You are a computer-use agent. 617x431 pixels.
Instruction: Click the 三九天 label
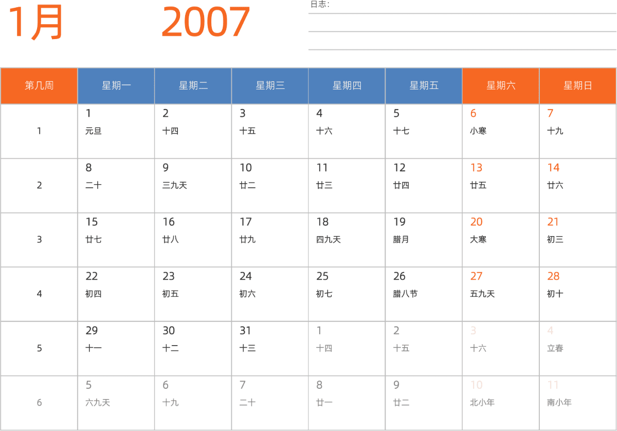pyautogui.click(x=175, y=185)
